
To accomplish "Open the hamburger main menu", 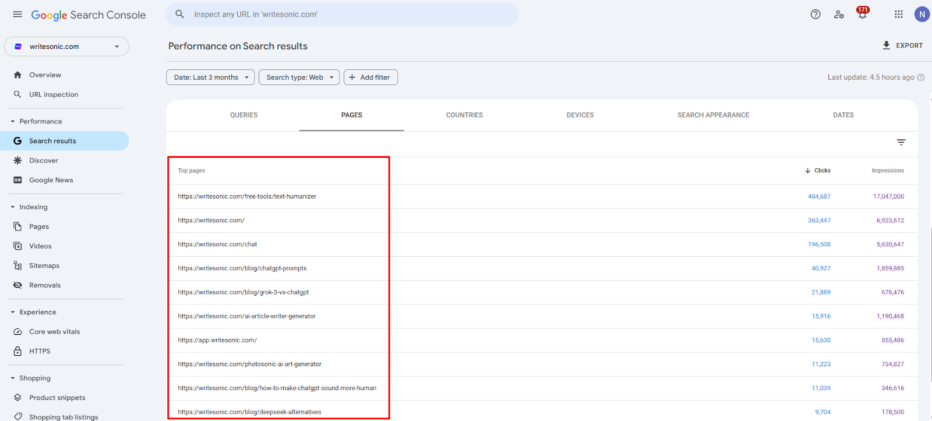I will [x=17, y=15].
